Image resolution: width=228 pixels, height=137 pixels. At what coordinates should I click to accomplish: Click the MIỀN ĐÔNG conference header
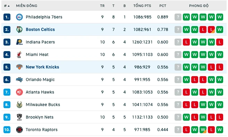coord(27,6)
